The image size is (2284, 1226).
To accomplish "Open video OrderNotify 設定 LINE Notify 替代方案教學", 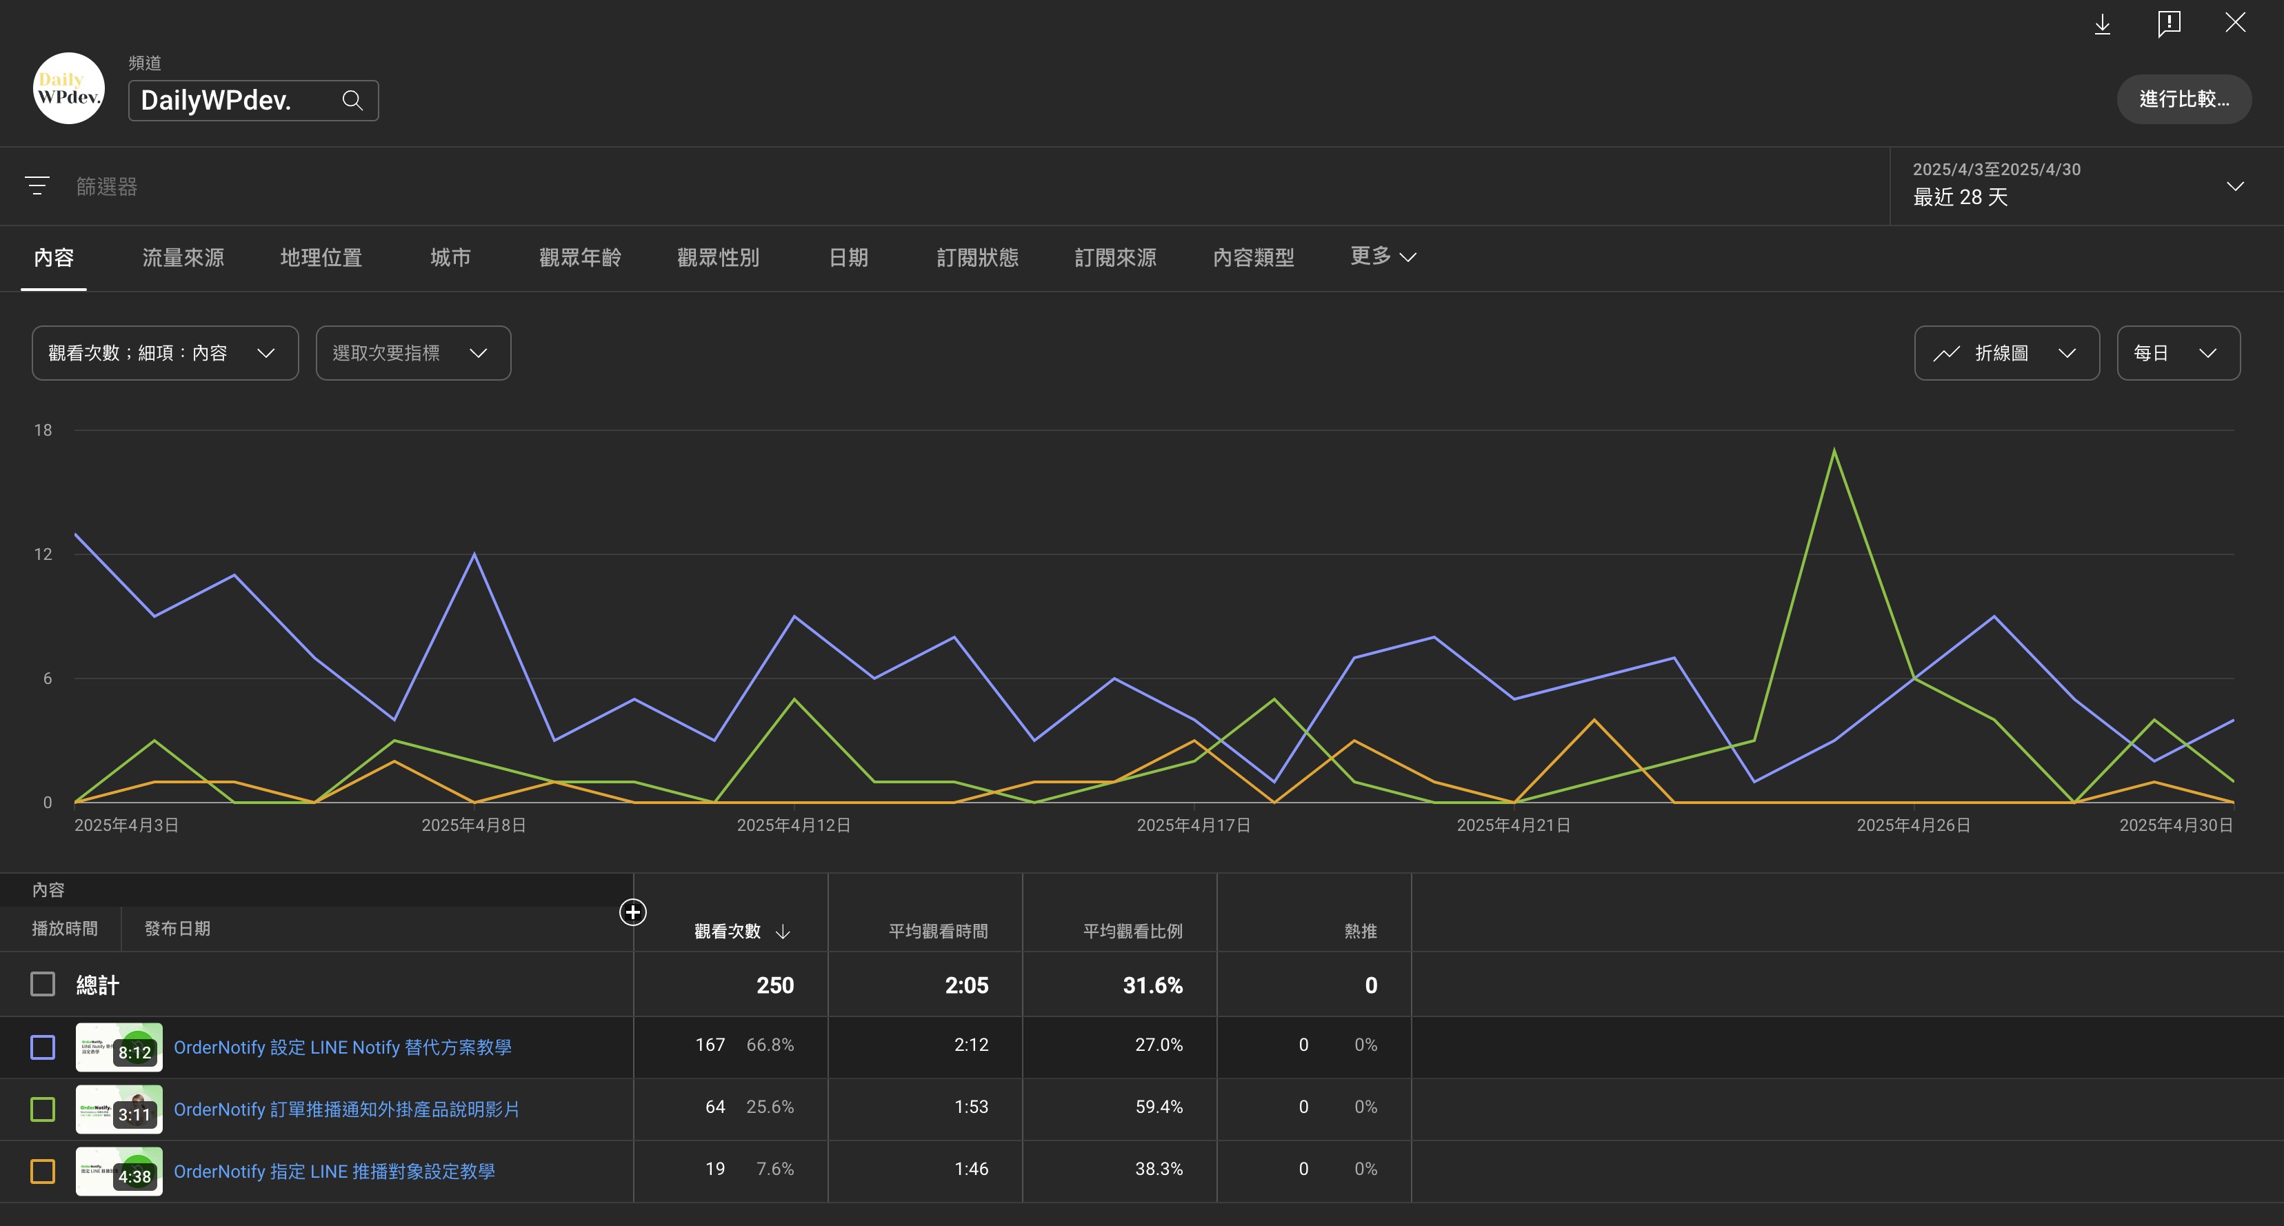I will point(342,1047).
